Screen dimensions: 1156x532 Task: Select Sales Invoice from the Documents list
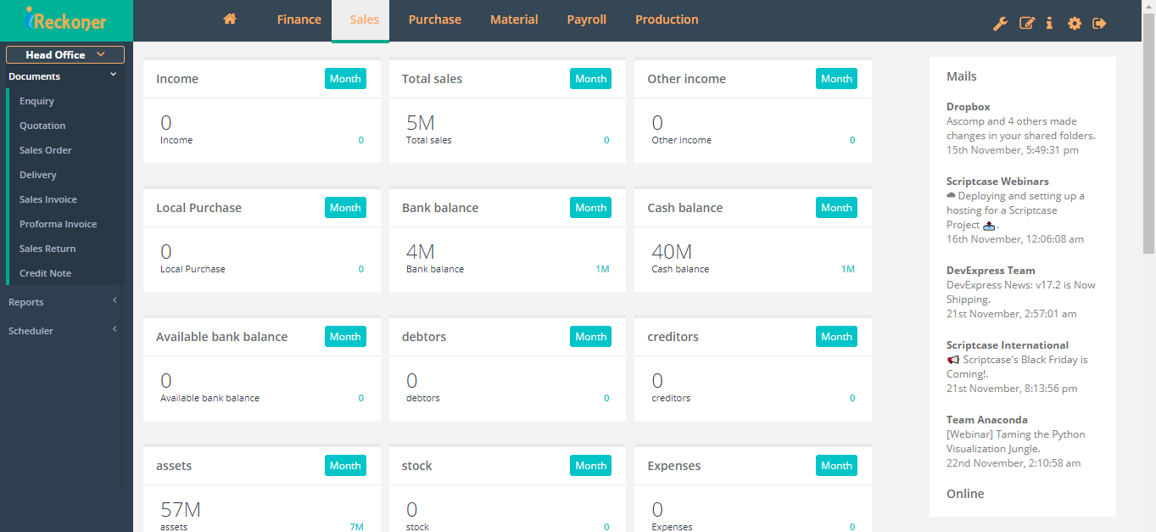coord(50,199)
